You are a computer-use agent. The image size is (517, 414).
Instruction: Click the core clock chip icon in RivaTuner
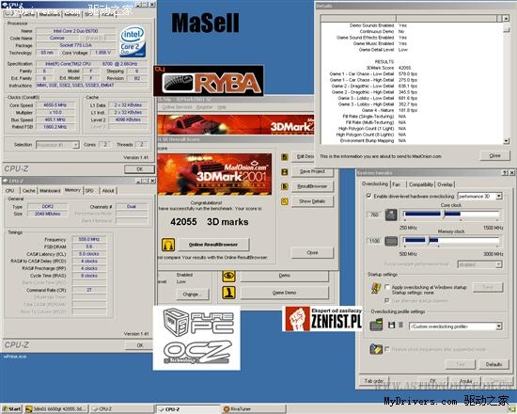(391, 215)
